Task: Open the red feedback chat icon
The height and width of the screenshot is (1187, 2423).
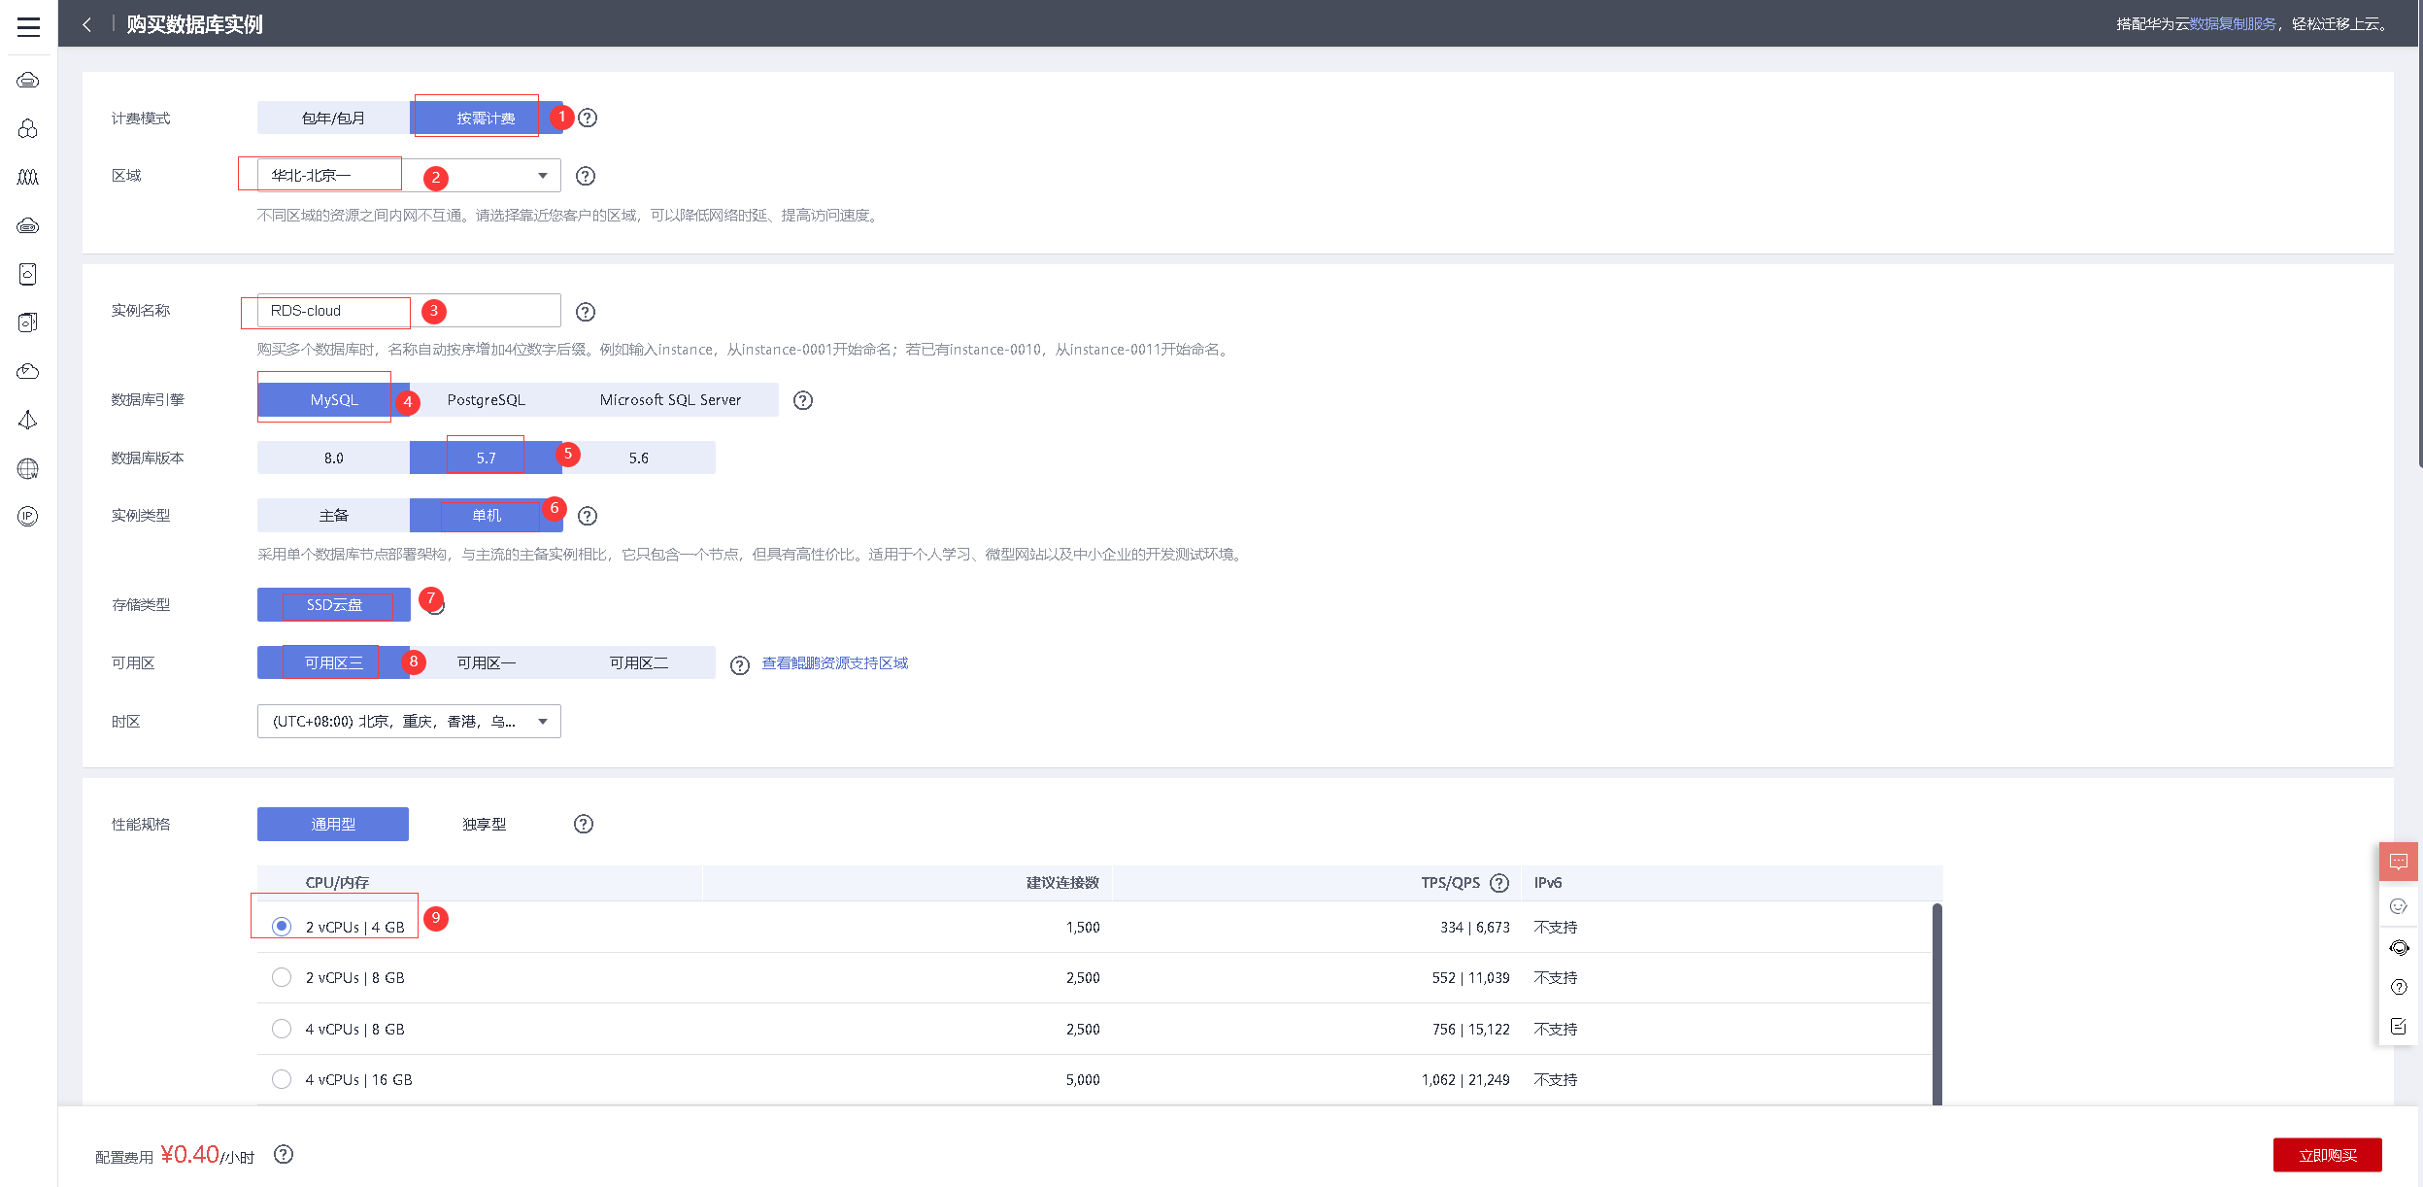Action: tap(2398, 862)
